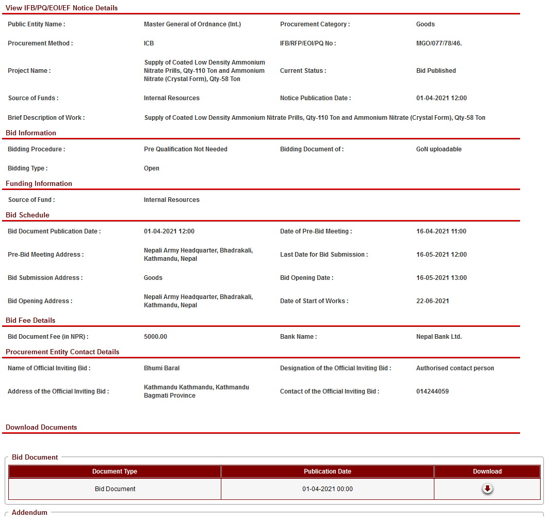Click the Bhumi Baral official name
Image resolution: width=551 pixels, height=519 pixels.
(161, 368)
